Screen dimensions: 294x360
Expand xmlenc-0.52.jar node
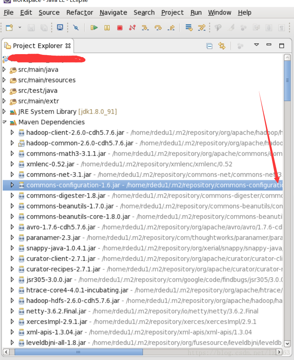coord(12,164)
